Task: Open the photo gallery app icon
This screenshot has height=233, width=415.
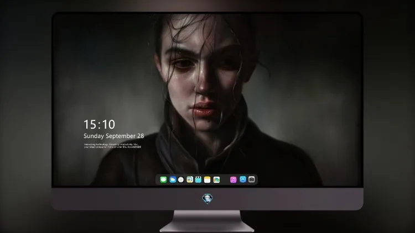Action: [x=216, y=179]
